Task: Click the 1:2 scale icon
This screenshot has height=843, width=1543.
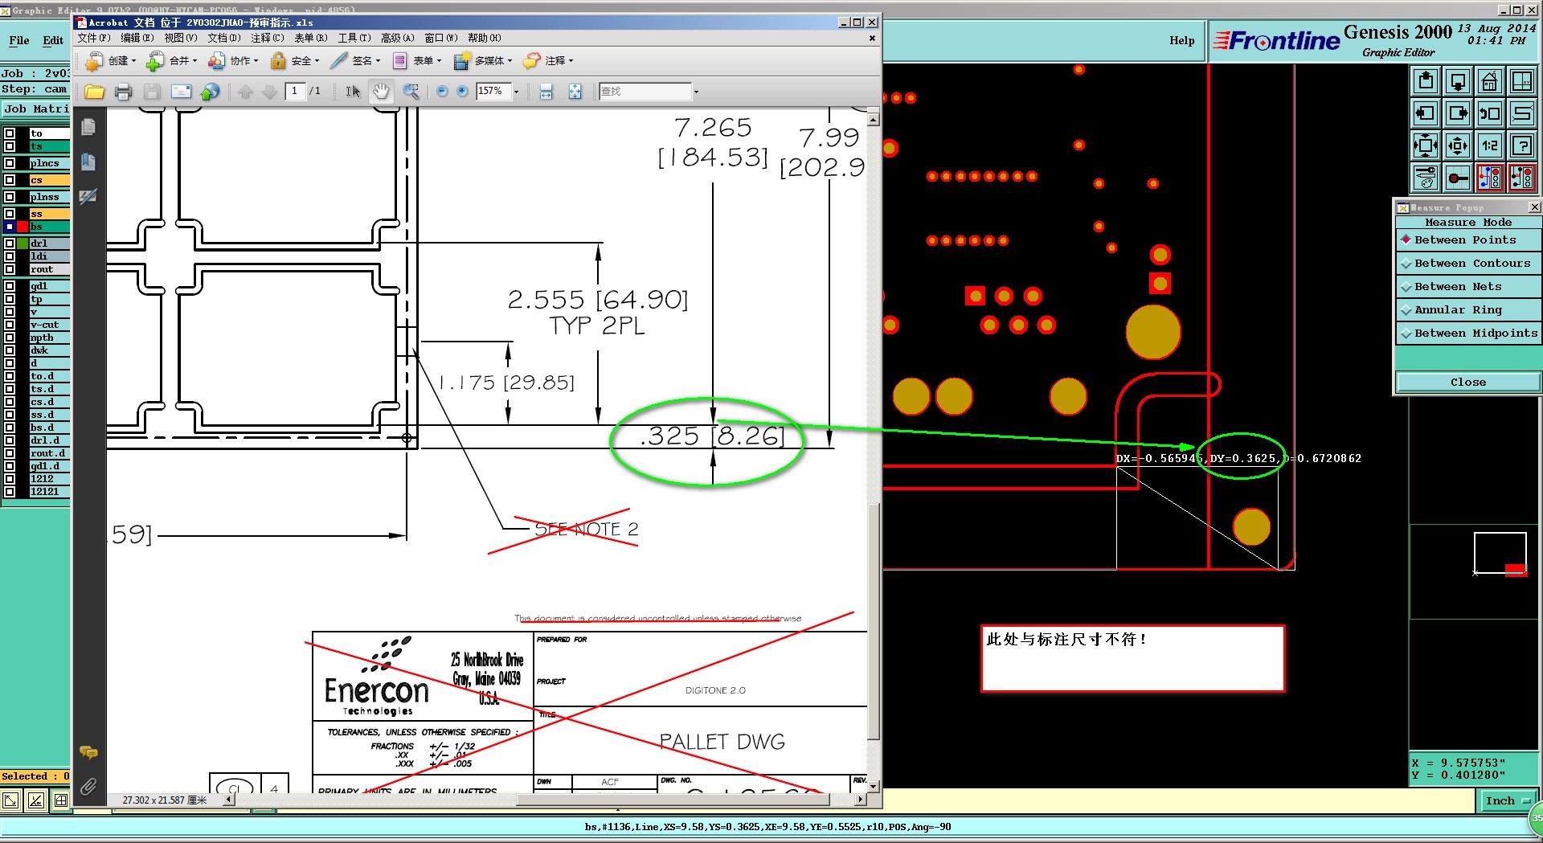Action: [1490, 145]
